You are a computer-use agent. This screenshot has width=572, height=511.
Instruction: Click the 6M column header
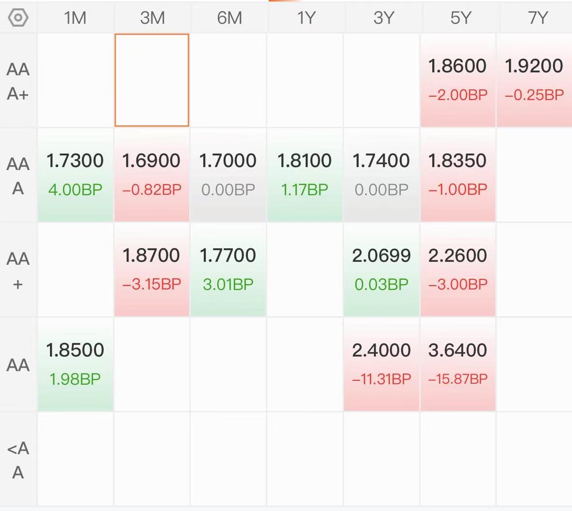[229, 18]
